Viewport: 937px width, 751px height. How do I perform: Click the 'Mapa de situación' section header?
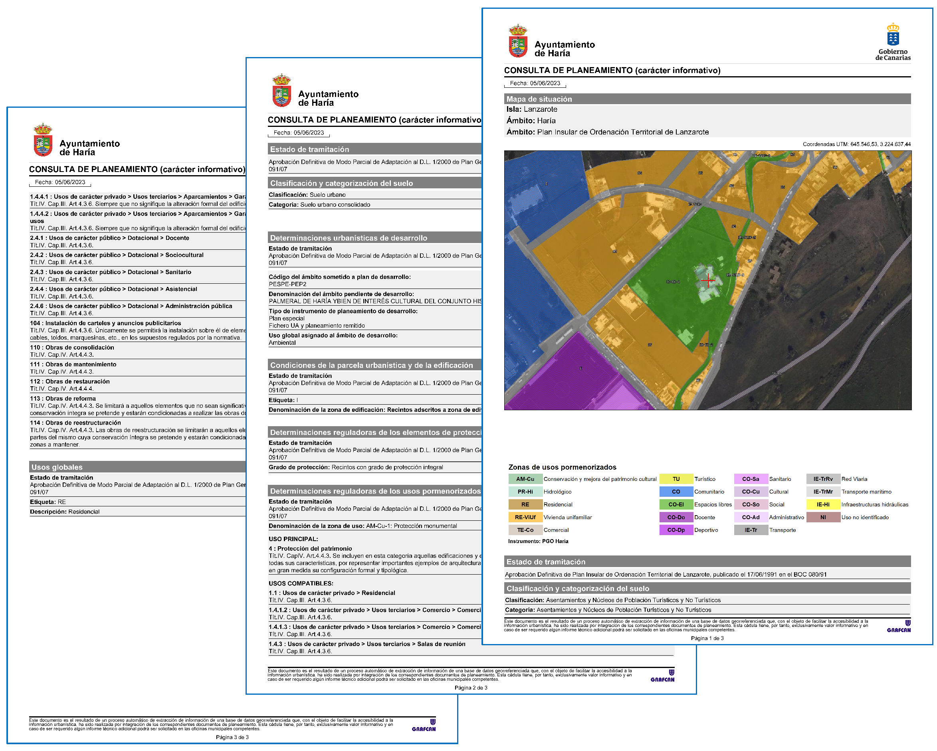(x=539, y=99)
